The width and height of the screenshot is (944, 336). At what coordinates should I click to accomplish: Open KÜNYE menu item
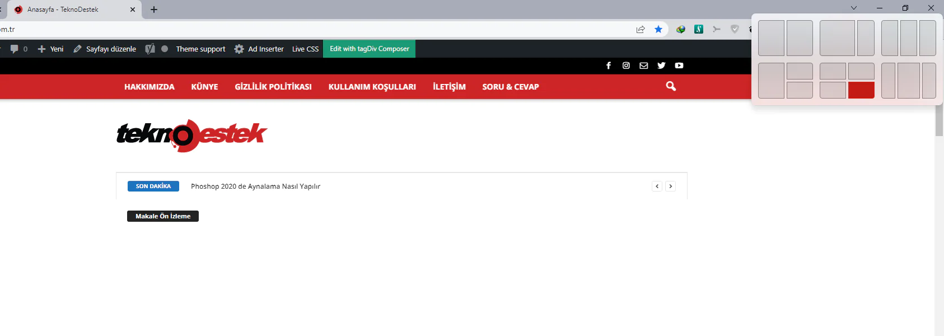(x=204, y=87)
